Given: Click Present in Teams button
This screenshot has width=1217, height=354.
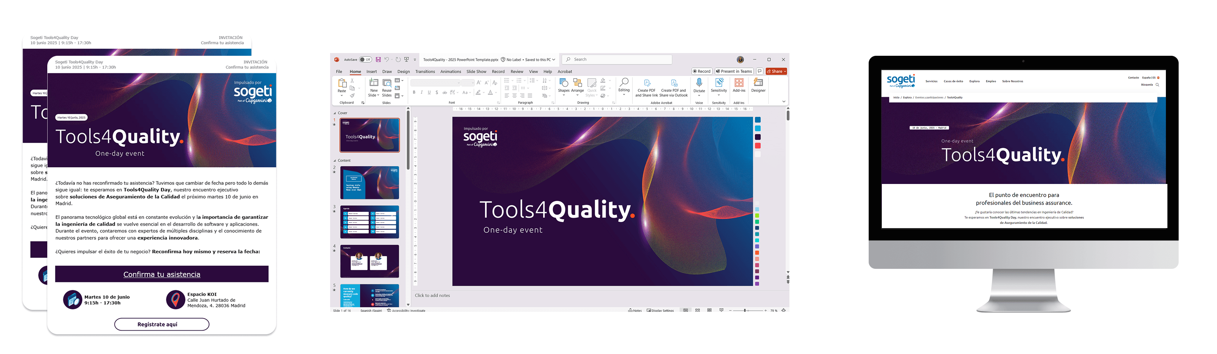Looking at the screenshot, I should point(734,71).
